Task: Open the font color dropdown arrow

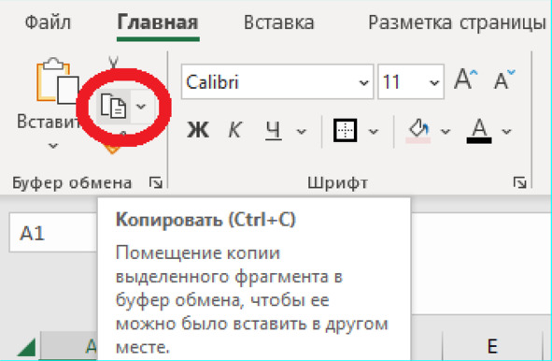Action: (x=506, y=132)
